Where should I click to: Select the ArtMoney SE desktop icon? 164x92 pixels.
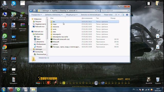click(x=14, y=16)
